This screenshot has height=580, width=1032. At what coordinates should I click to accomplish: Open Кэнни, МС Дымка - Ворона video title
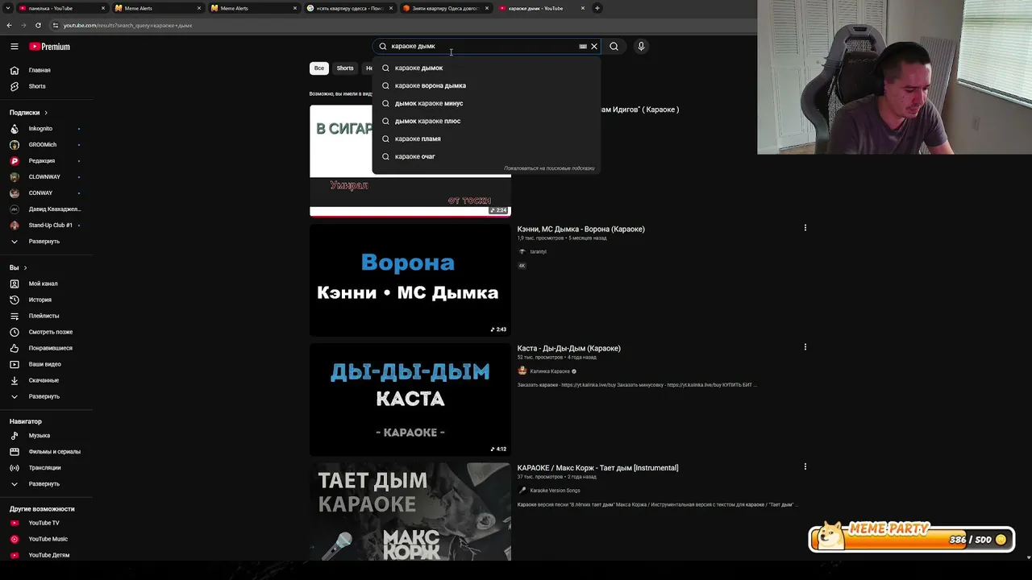581,230
